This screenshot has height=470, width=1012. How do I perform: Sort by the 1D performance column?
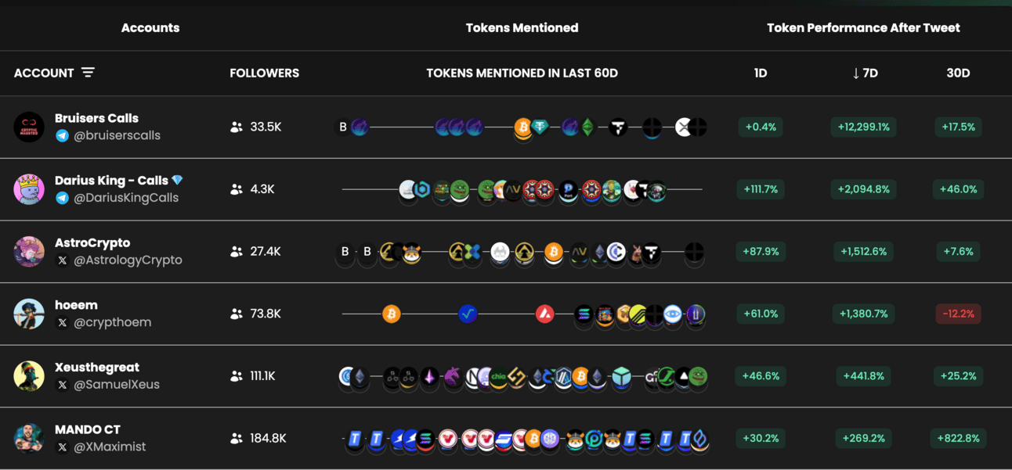point(760,73)
